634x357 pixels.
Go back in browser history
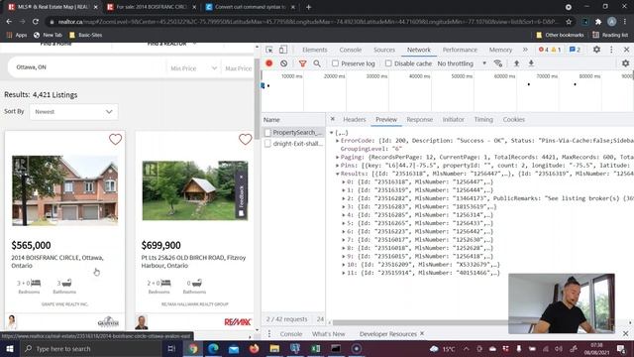pyautogui.click(x=9, y=22)
